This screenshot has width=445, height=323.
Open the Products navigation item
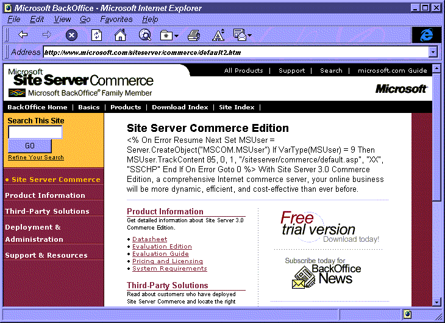click(x=126, y=107)
